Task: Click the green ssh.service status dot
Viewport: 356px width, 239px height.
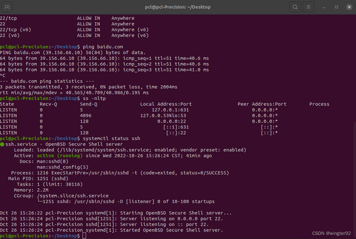Action: [x=2, y=144]
